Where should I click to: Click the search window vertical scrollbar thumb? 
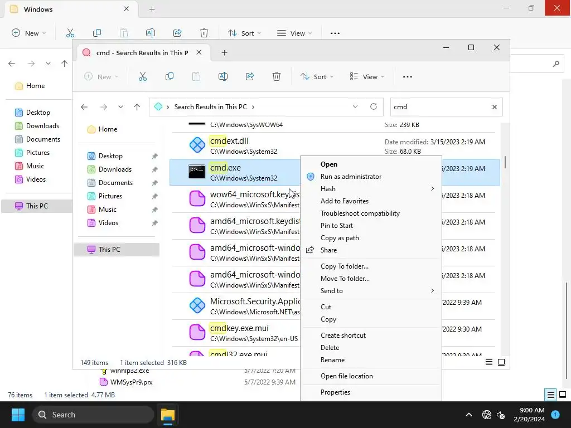click(505, 162)
